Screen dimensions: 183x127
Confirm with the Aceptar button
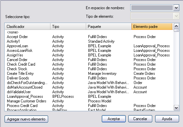114,119
